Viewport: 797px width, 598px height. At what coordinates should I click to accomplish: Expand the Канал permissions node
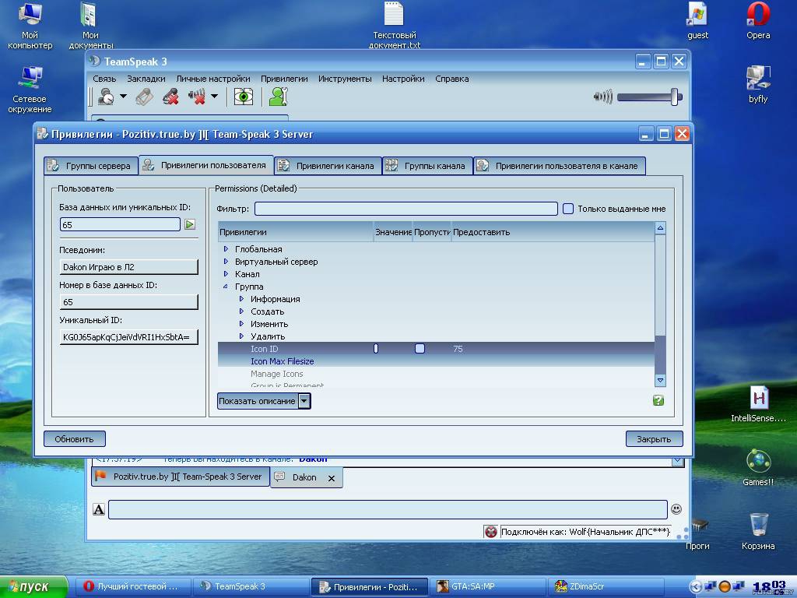tap(226, 273)
